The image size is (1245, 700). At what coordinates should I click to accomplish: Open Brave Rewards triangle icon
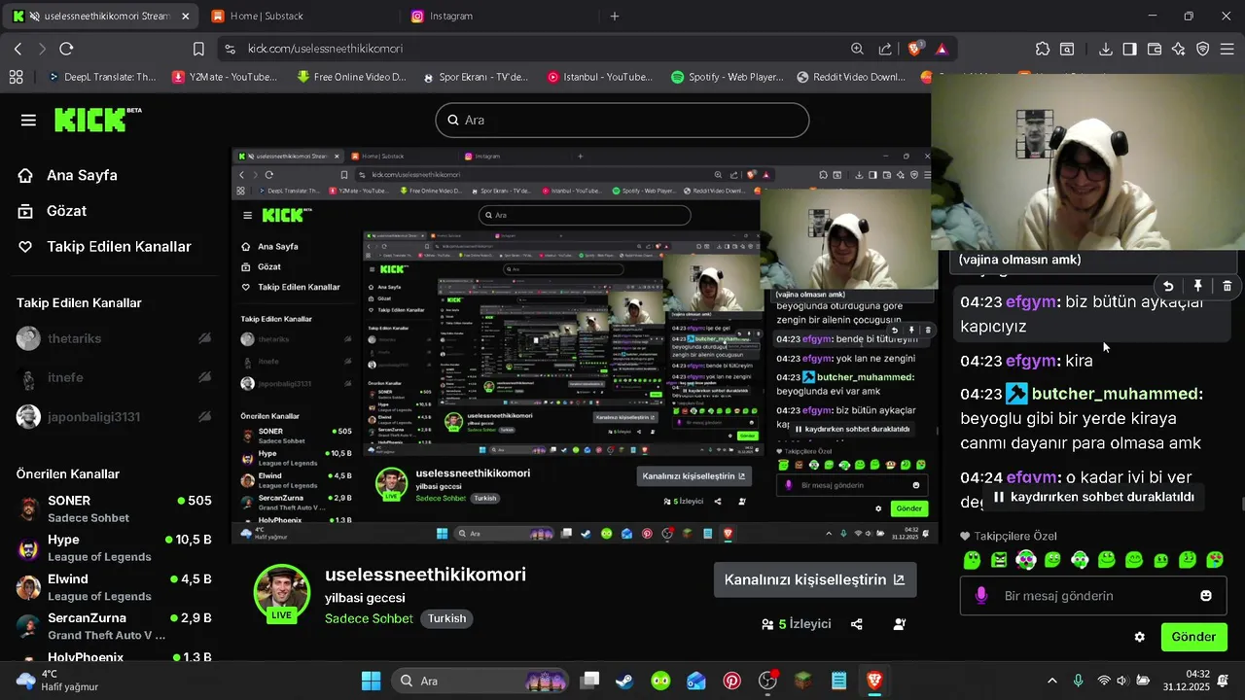coord(942,49)
